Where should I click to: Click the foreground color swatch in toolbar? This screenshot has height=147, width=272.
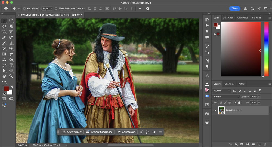click(x=7, y=88)
